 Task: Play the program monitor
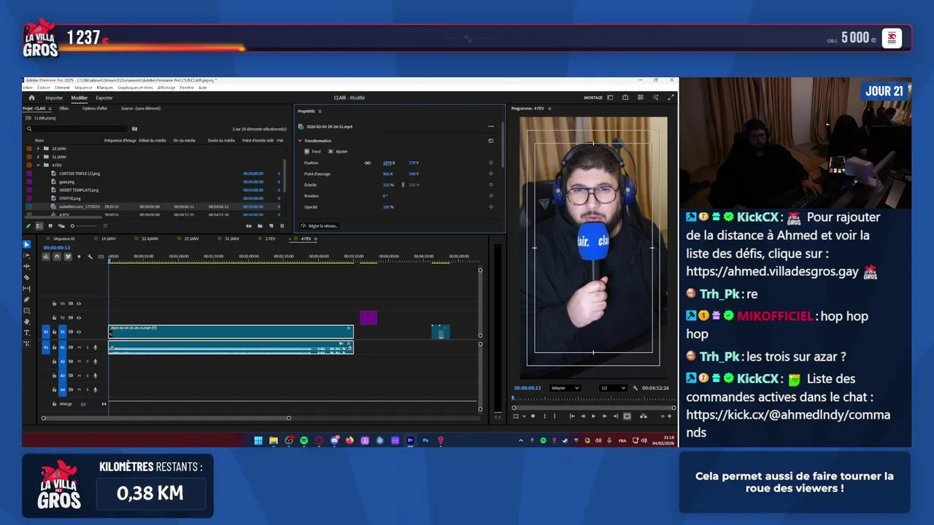(x=593, y=416)
